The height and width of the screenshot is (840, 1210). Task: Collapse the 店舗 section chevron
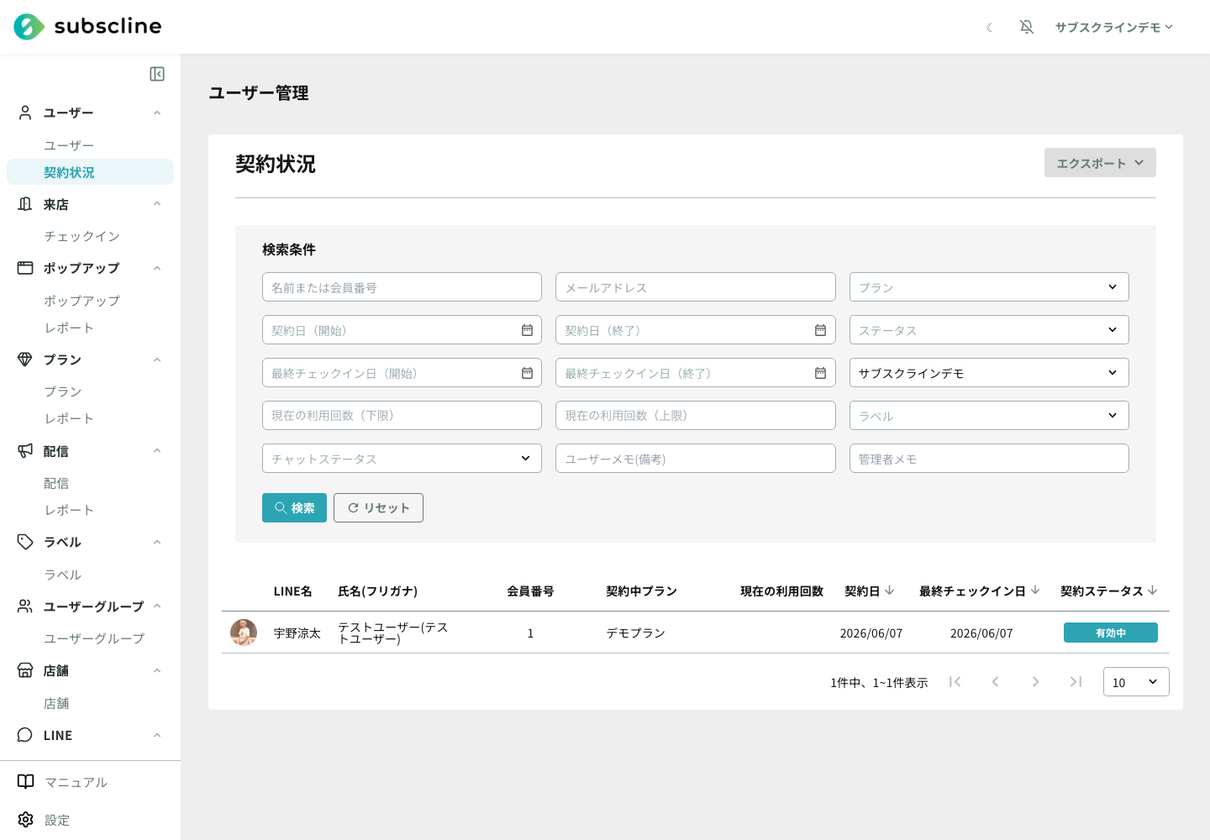click(157, 670)
